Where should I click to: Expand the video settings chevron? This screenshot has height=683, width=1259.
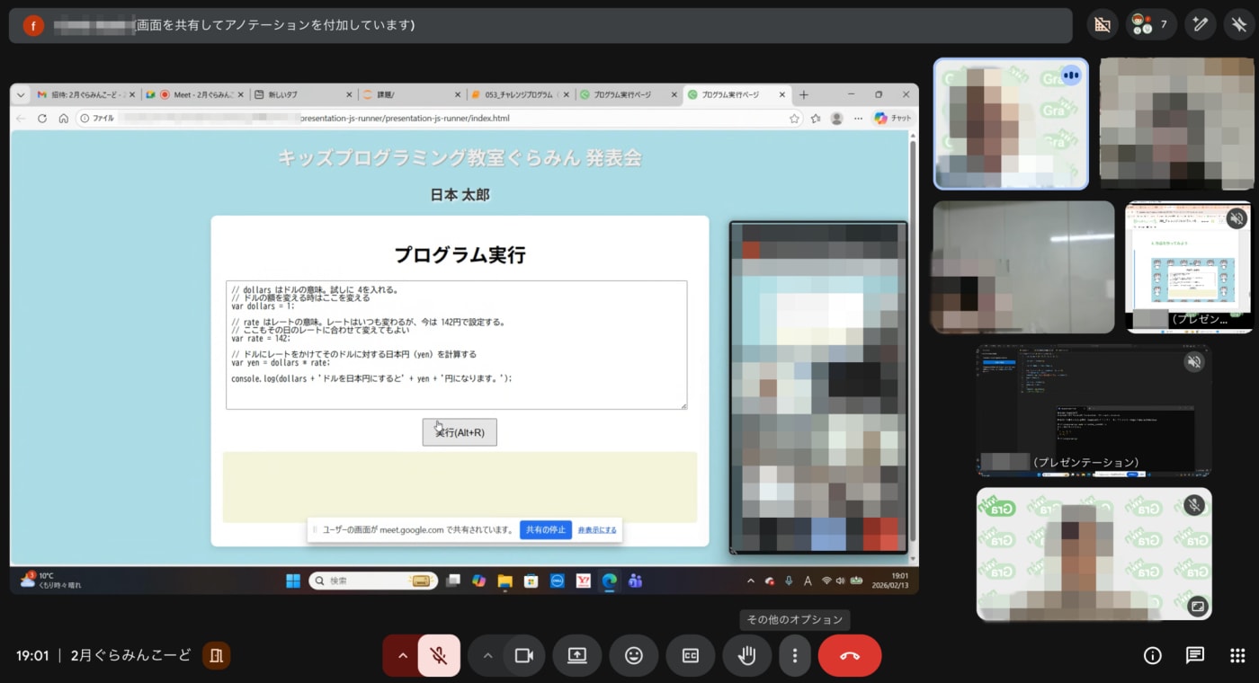coord(487,656)
